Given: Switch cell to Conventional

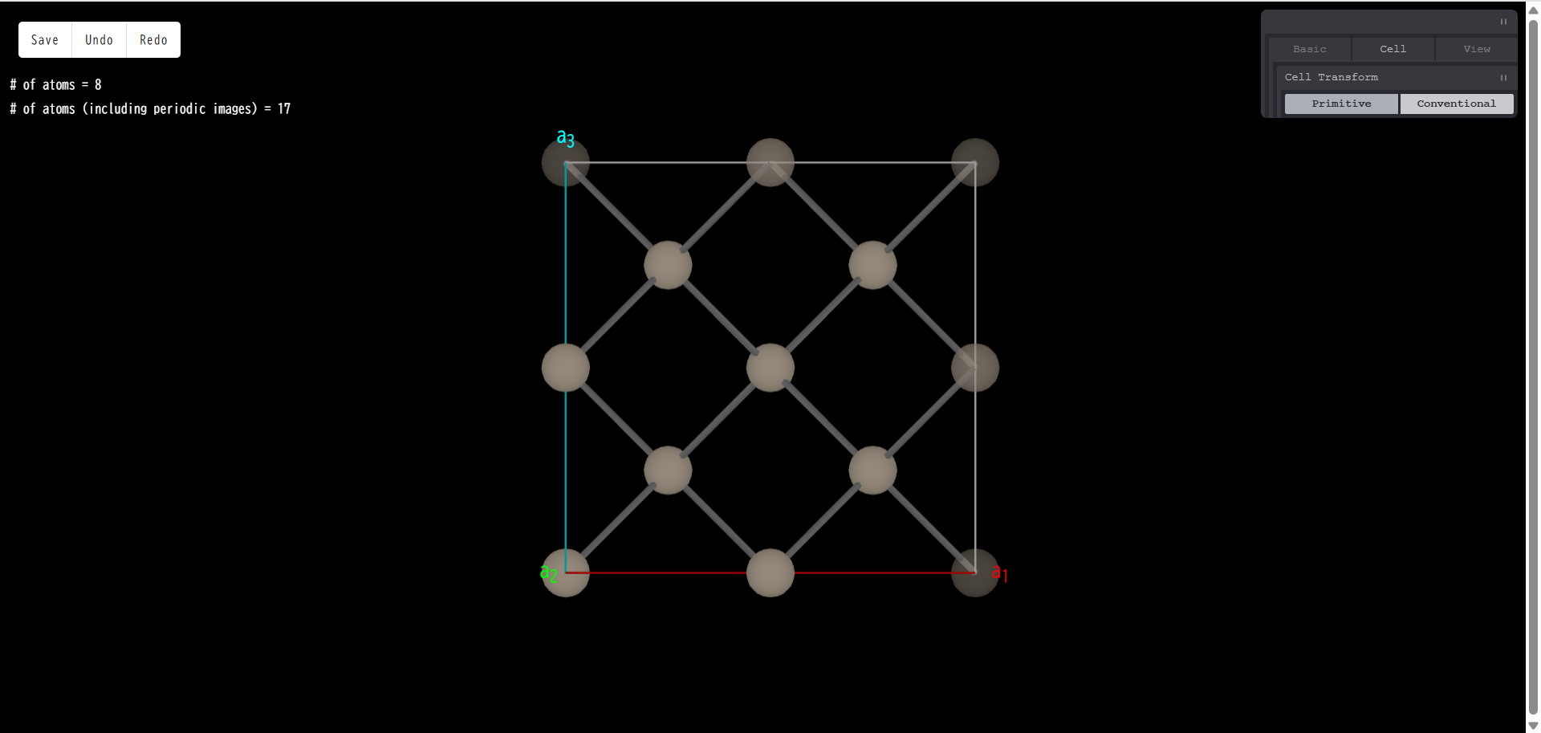Looking at the screenshot, I should coord(1456,104).
